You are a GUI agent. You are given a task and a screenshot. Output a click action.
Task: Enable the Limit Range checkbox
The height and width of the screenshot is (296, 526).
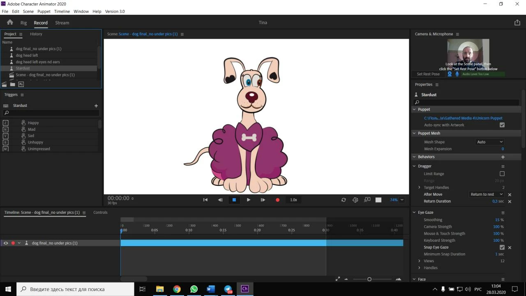pyautogui.click(x=502, y=174)
